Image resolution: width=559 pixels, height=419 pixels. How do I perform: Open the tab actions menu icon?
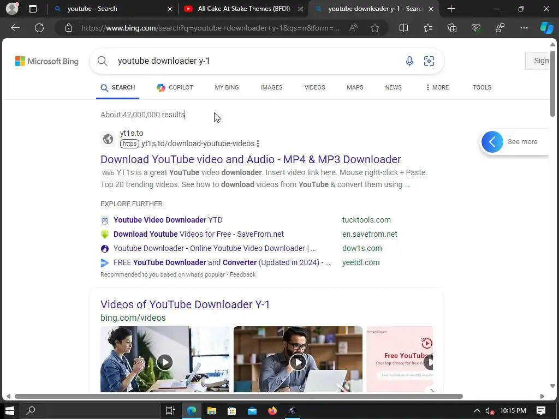tap(33, 9)
